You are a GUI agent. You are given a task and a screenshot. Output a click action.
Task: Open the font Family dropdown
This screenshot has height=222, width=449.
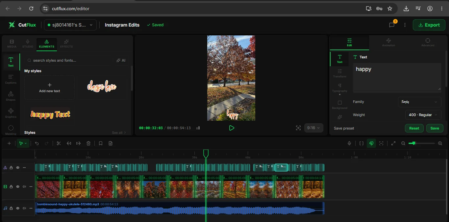(419, 102)
